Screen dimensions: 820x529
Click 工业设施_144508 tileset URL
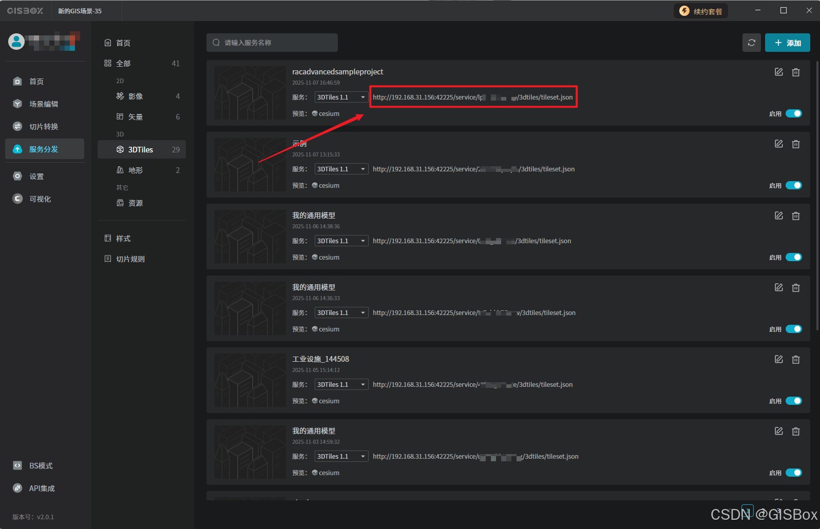[x=473, y=384]
